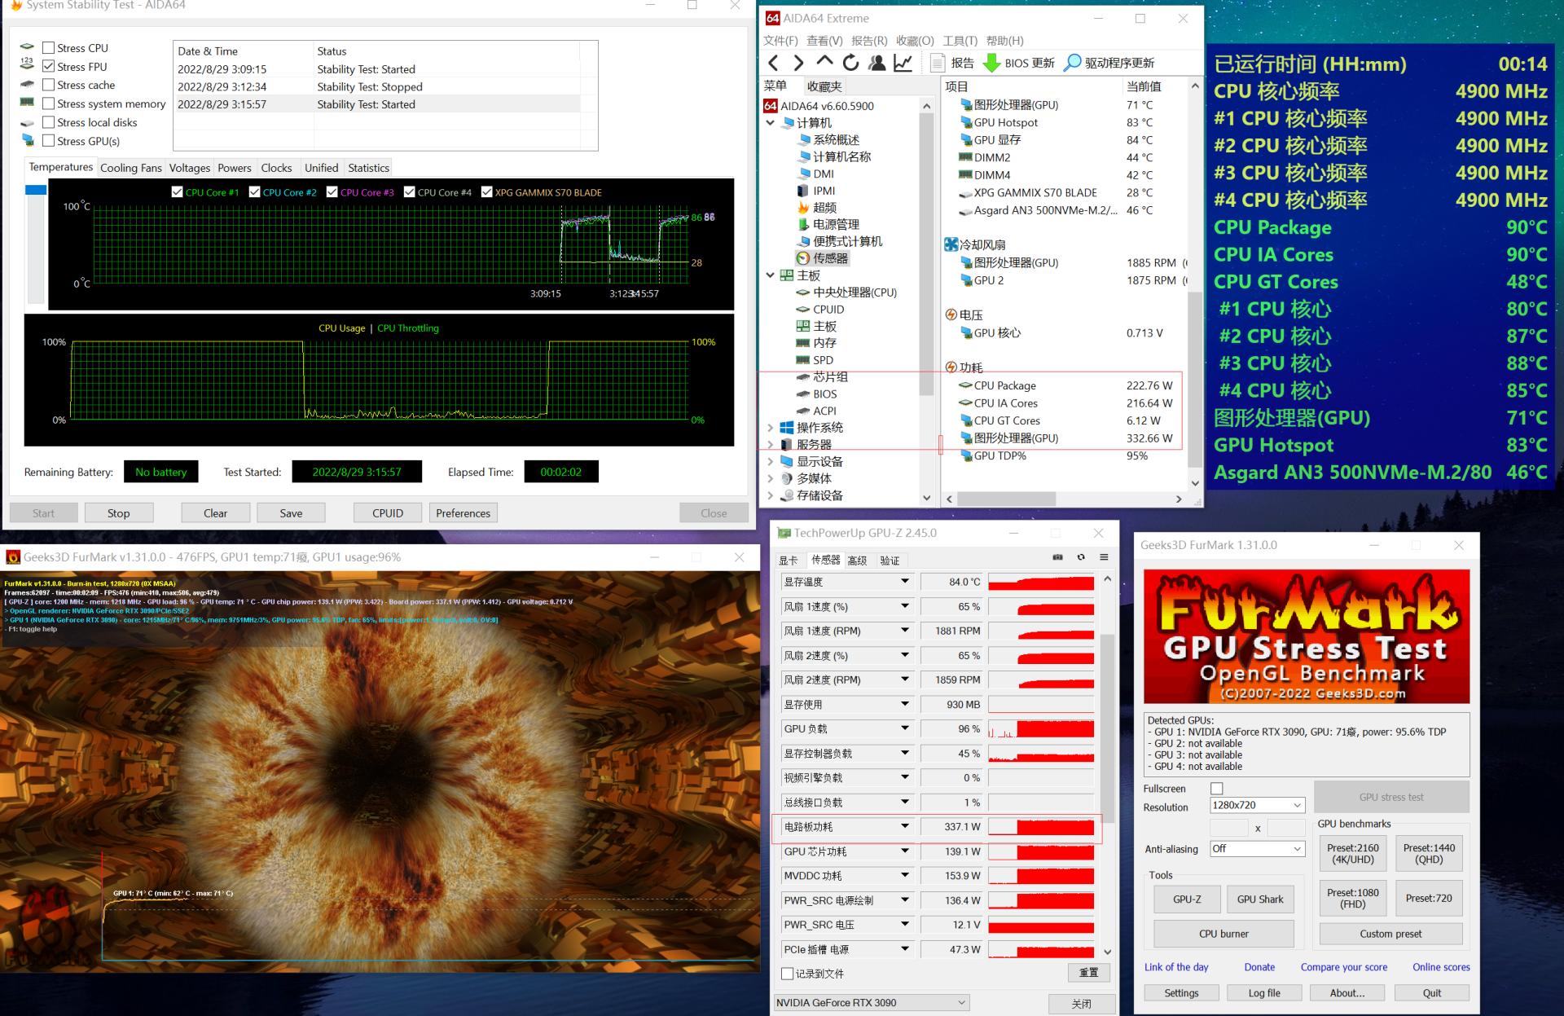Open the 工具(T) menu in AIDA64
This screenshot has height=1016, width=1564.
coord(960,41)
